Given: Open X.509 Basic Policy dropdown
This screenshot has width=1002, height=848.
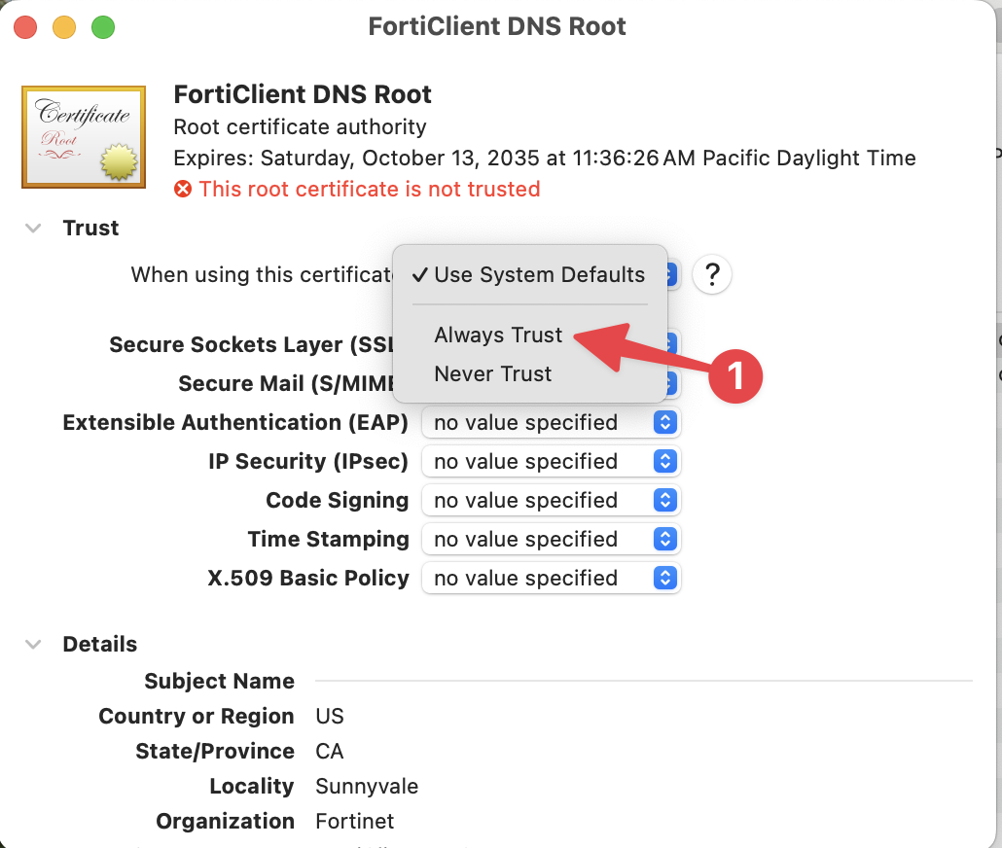Looking at the screenshot, I should [x=551, y=578].
